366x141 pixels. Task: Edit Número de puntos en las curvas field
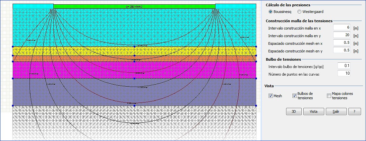click(344, 74)
